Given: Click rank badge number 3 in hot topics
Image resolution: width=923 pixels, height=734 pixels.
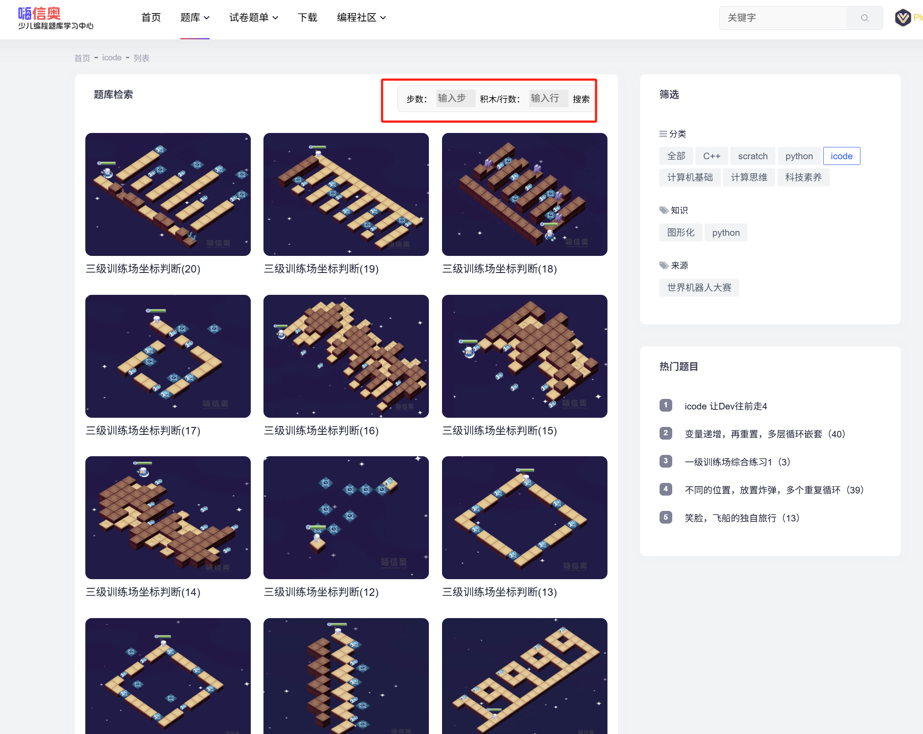Looking at the screenshot, I should click(x=666, y=461).
